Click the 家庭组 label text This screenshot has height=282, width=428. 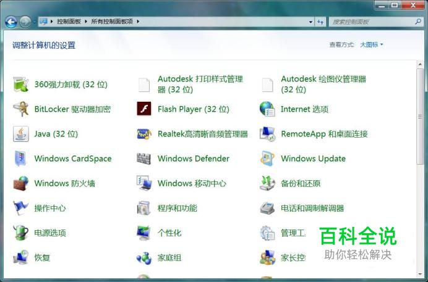[x=169, y=258]
